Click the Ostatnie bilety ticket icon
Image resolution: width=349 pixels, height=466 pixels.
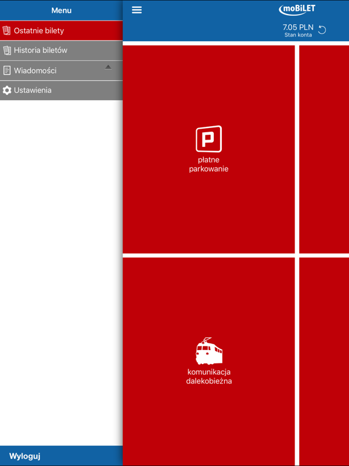(x=7, y=30)
